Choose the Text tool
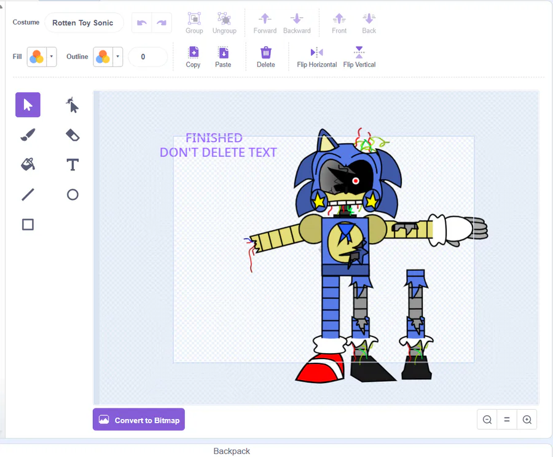This screenshot has height=457, width=553. pyautogui.click(x=73, y=165)
